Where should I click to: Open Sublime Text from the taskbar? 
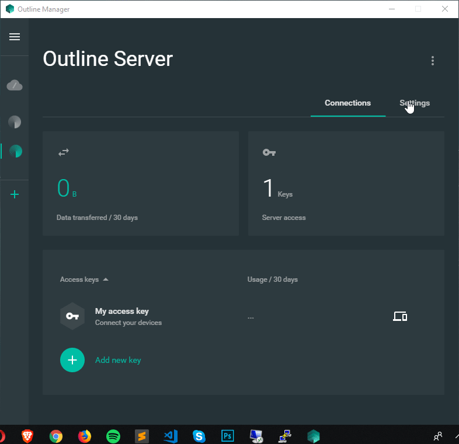pyautogui.click(x=142, y=436)
